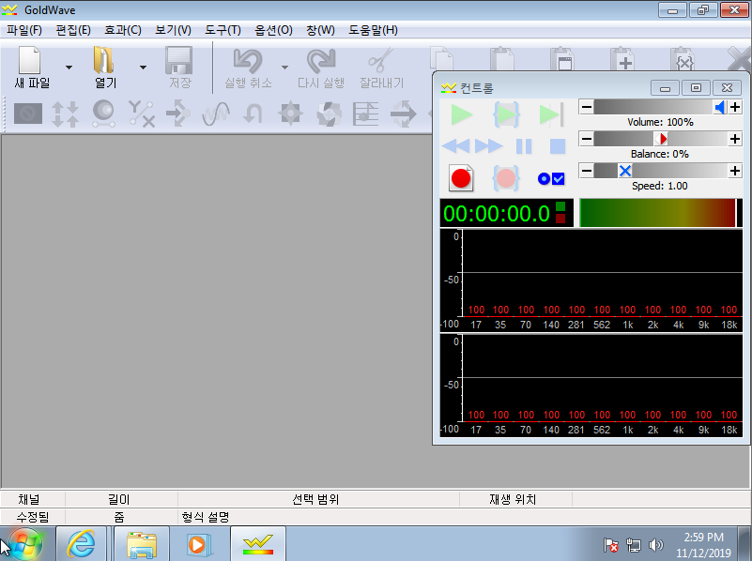The image size is (752, 561).
Task: Expand the 새 파일 dropdown arrow
Action: coord(69,68)
